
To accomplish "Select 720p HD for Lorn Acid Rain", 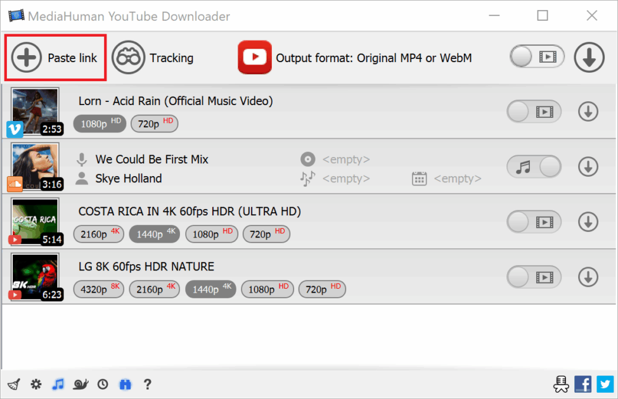I will point(155,123).
